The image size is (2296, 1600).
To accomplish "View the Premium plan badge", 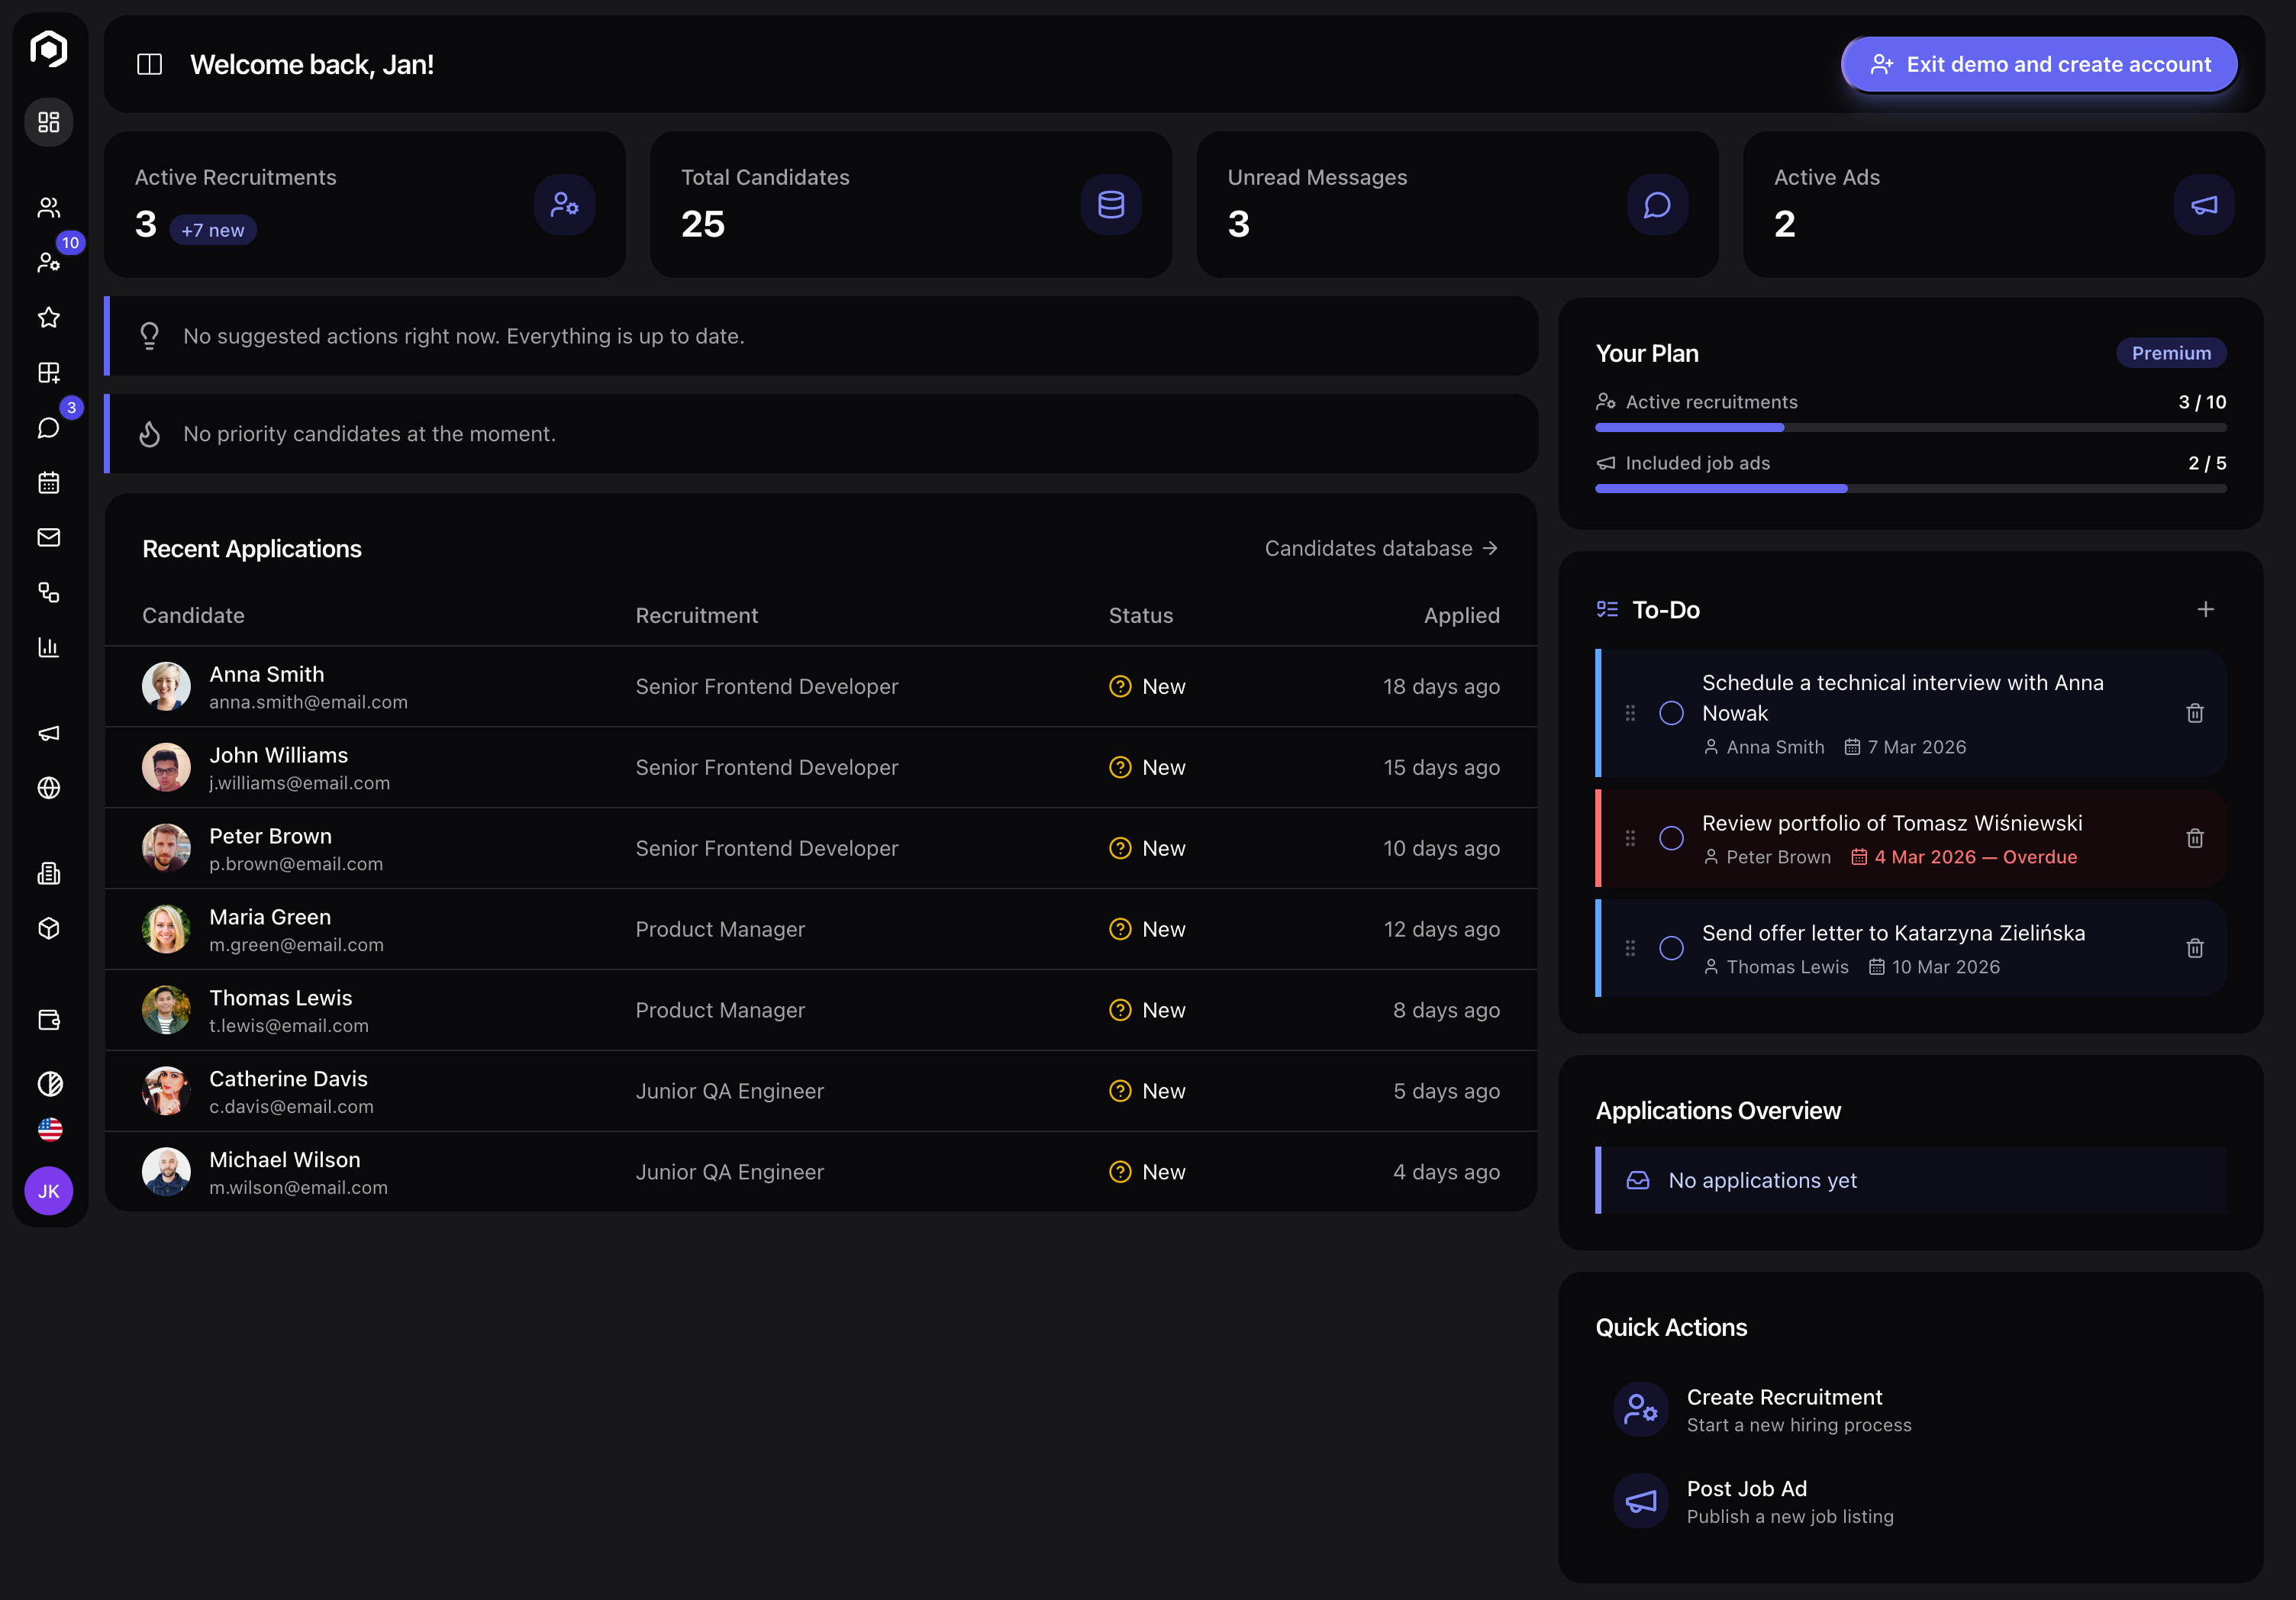I will 2171,352.
